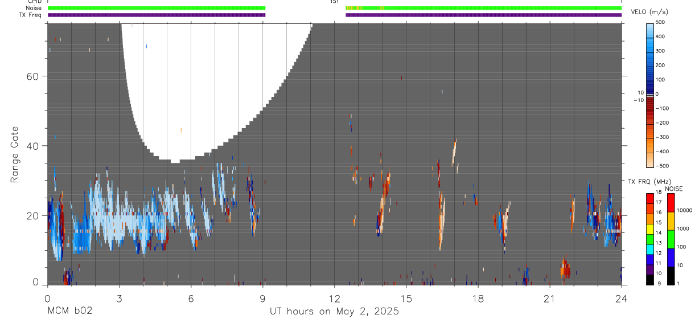The height and width of the screenshot is (323, 699).
Task: Click the 'Noise' row label at top left
Action: point(32,8)
